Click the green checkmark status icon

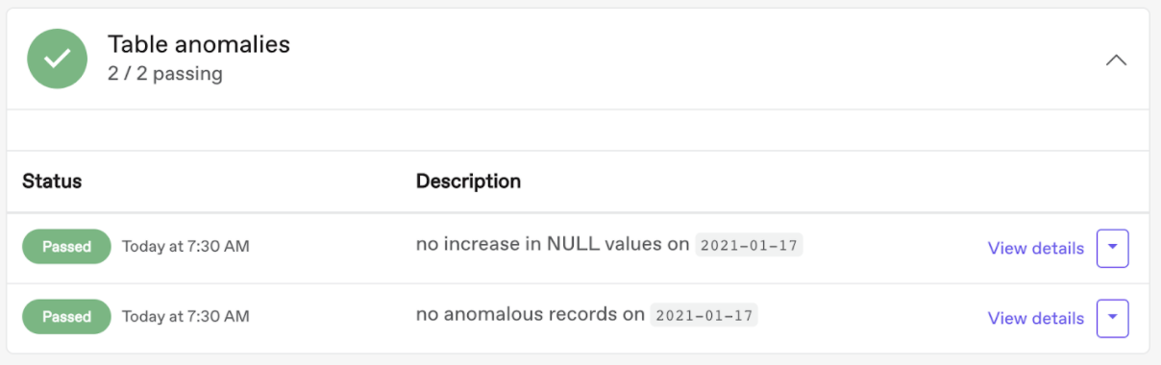click(58, 59)
